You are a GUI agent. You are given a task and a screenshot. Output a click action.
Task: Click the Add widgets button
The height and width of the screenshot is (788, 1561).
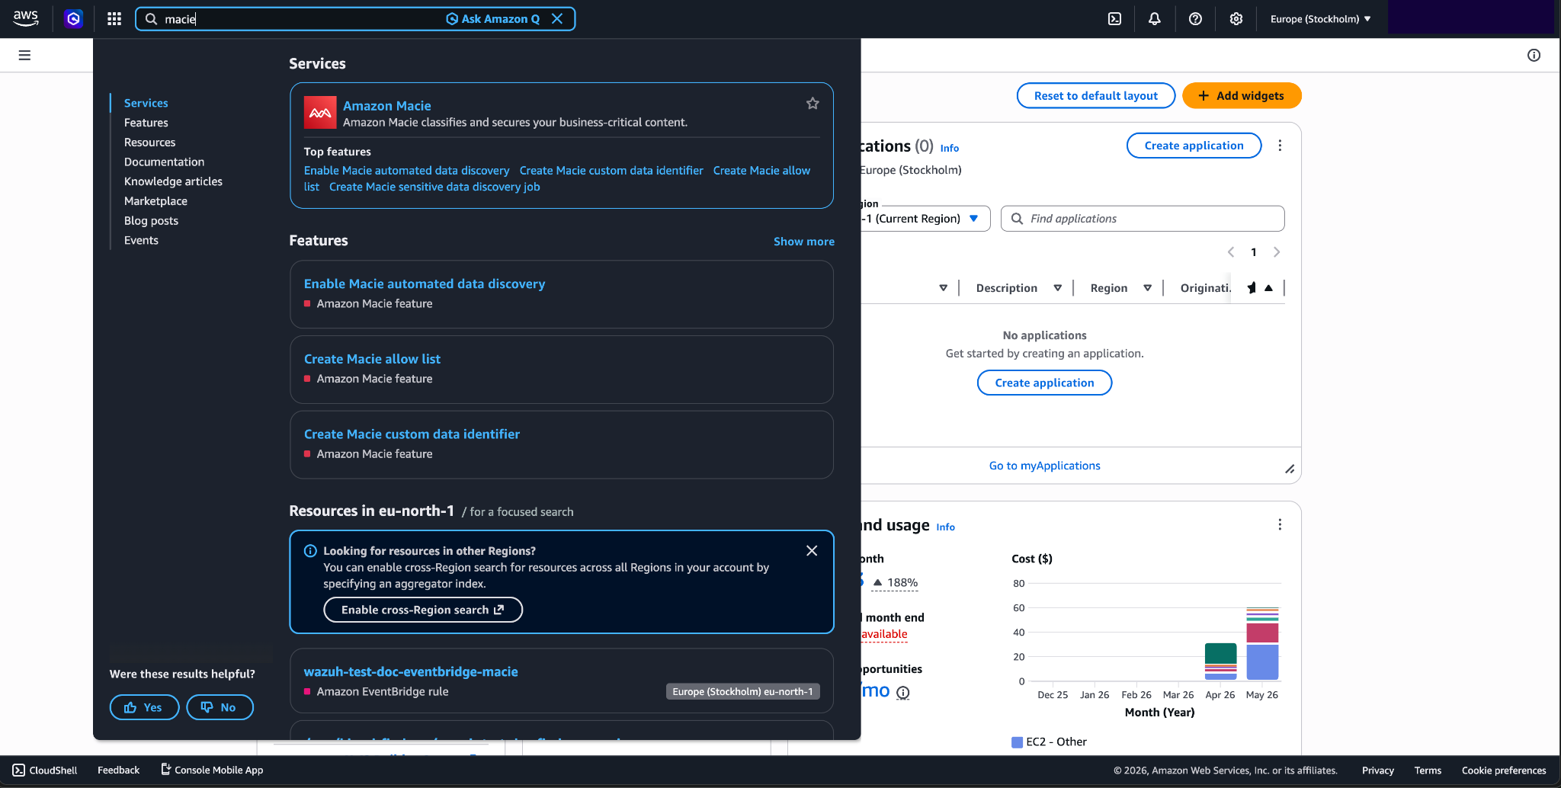(1242, 96)
